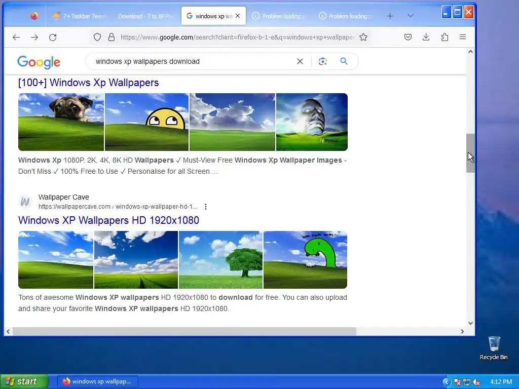Click the Wallpaper Cave site favicon

(x=25, y=202)
